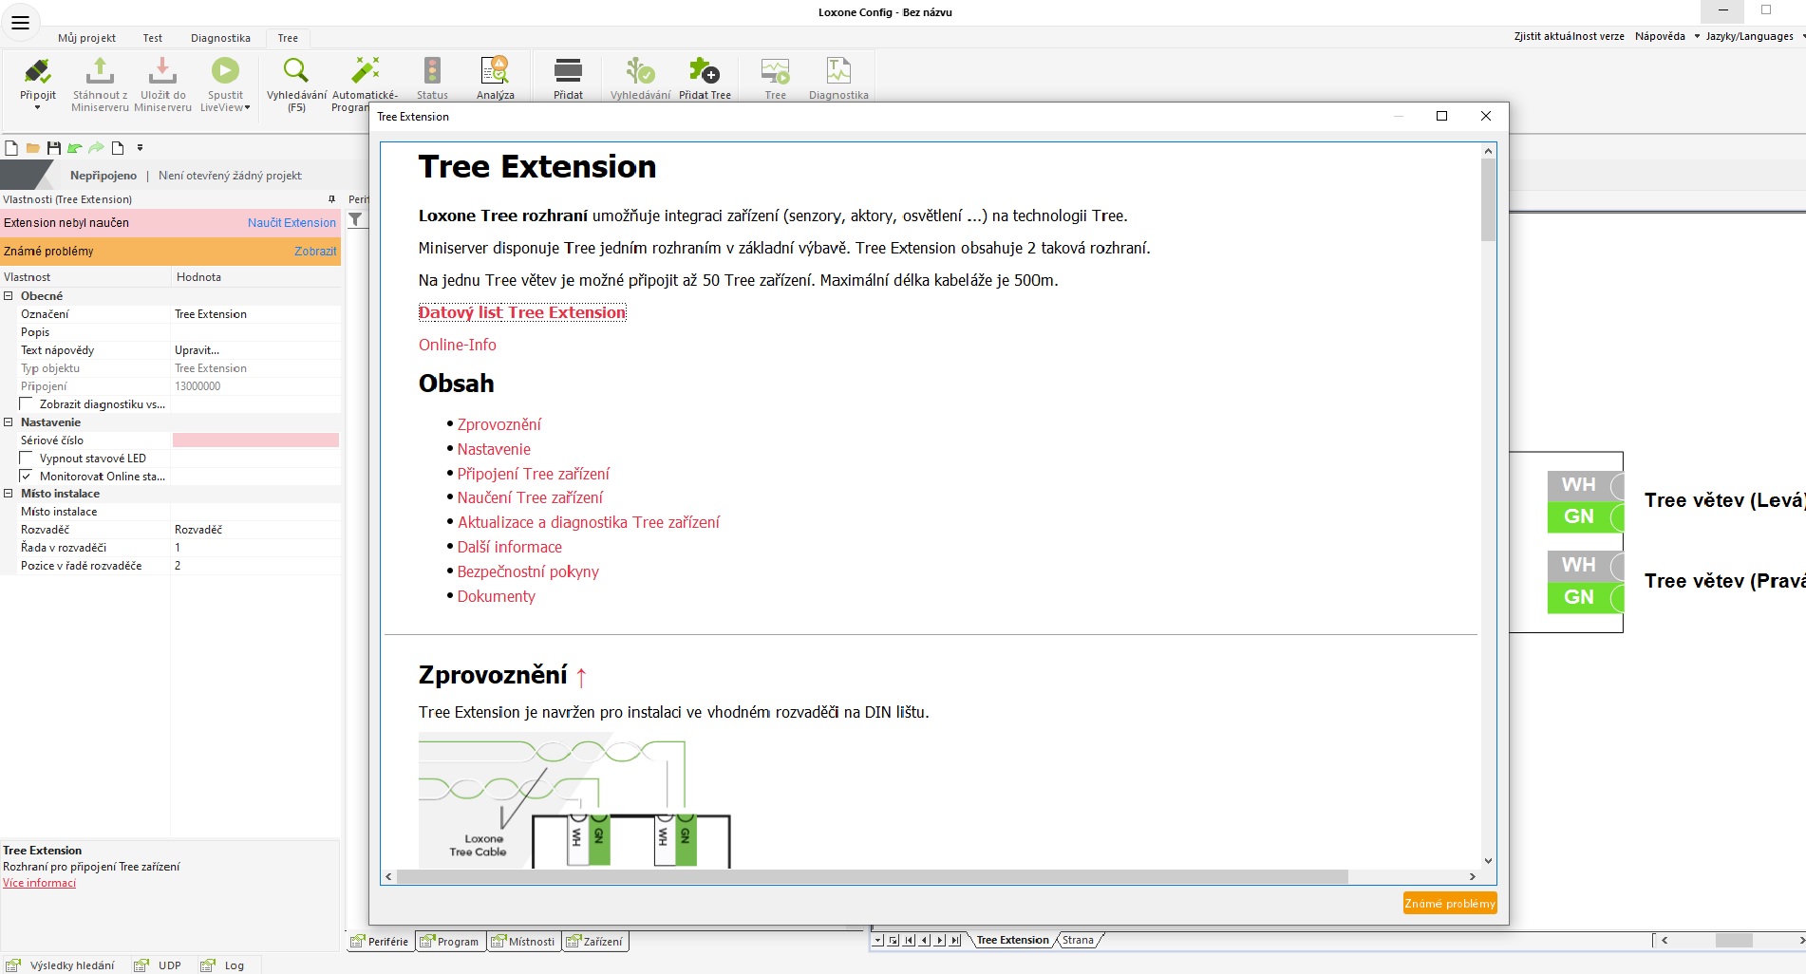Click the filter funnel icon

[x=356, y=220]
